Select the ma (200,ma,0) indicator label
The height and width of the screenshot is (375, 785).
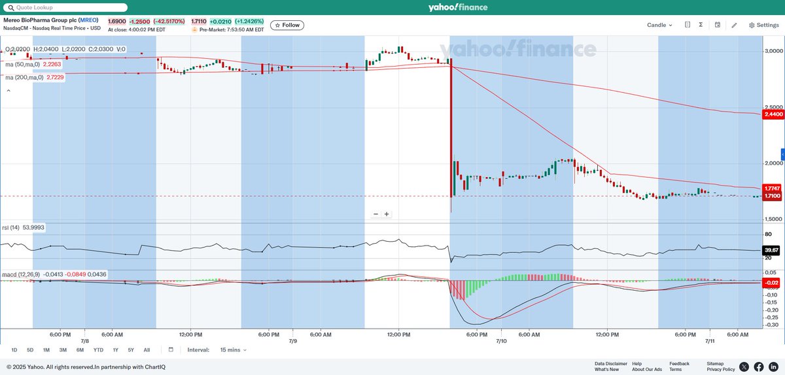click(35, 78)
